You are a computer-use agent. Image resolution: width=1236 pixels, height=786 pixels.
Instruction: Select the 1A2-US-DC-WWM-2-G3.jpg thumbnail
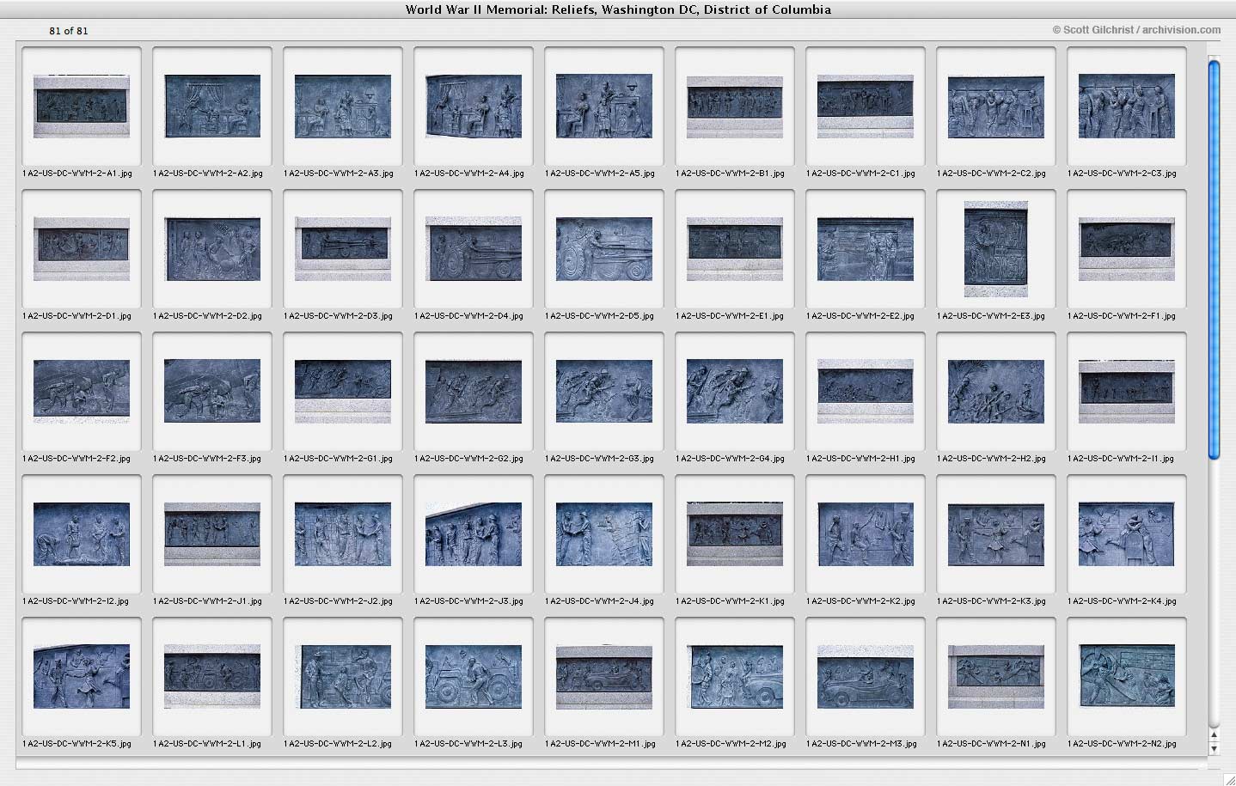pyautogui.click(x=604, y=392)
